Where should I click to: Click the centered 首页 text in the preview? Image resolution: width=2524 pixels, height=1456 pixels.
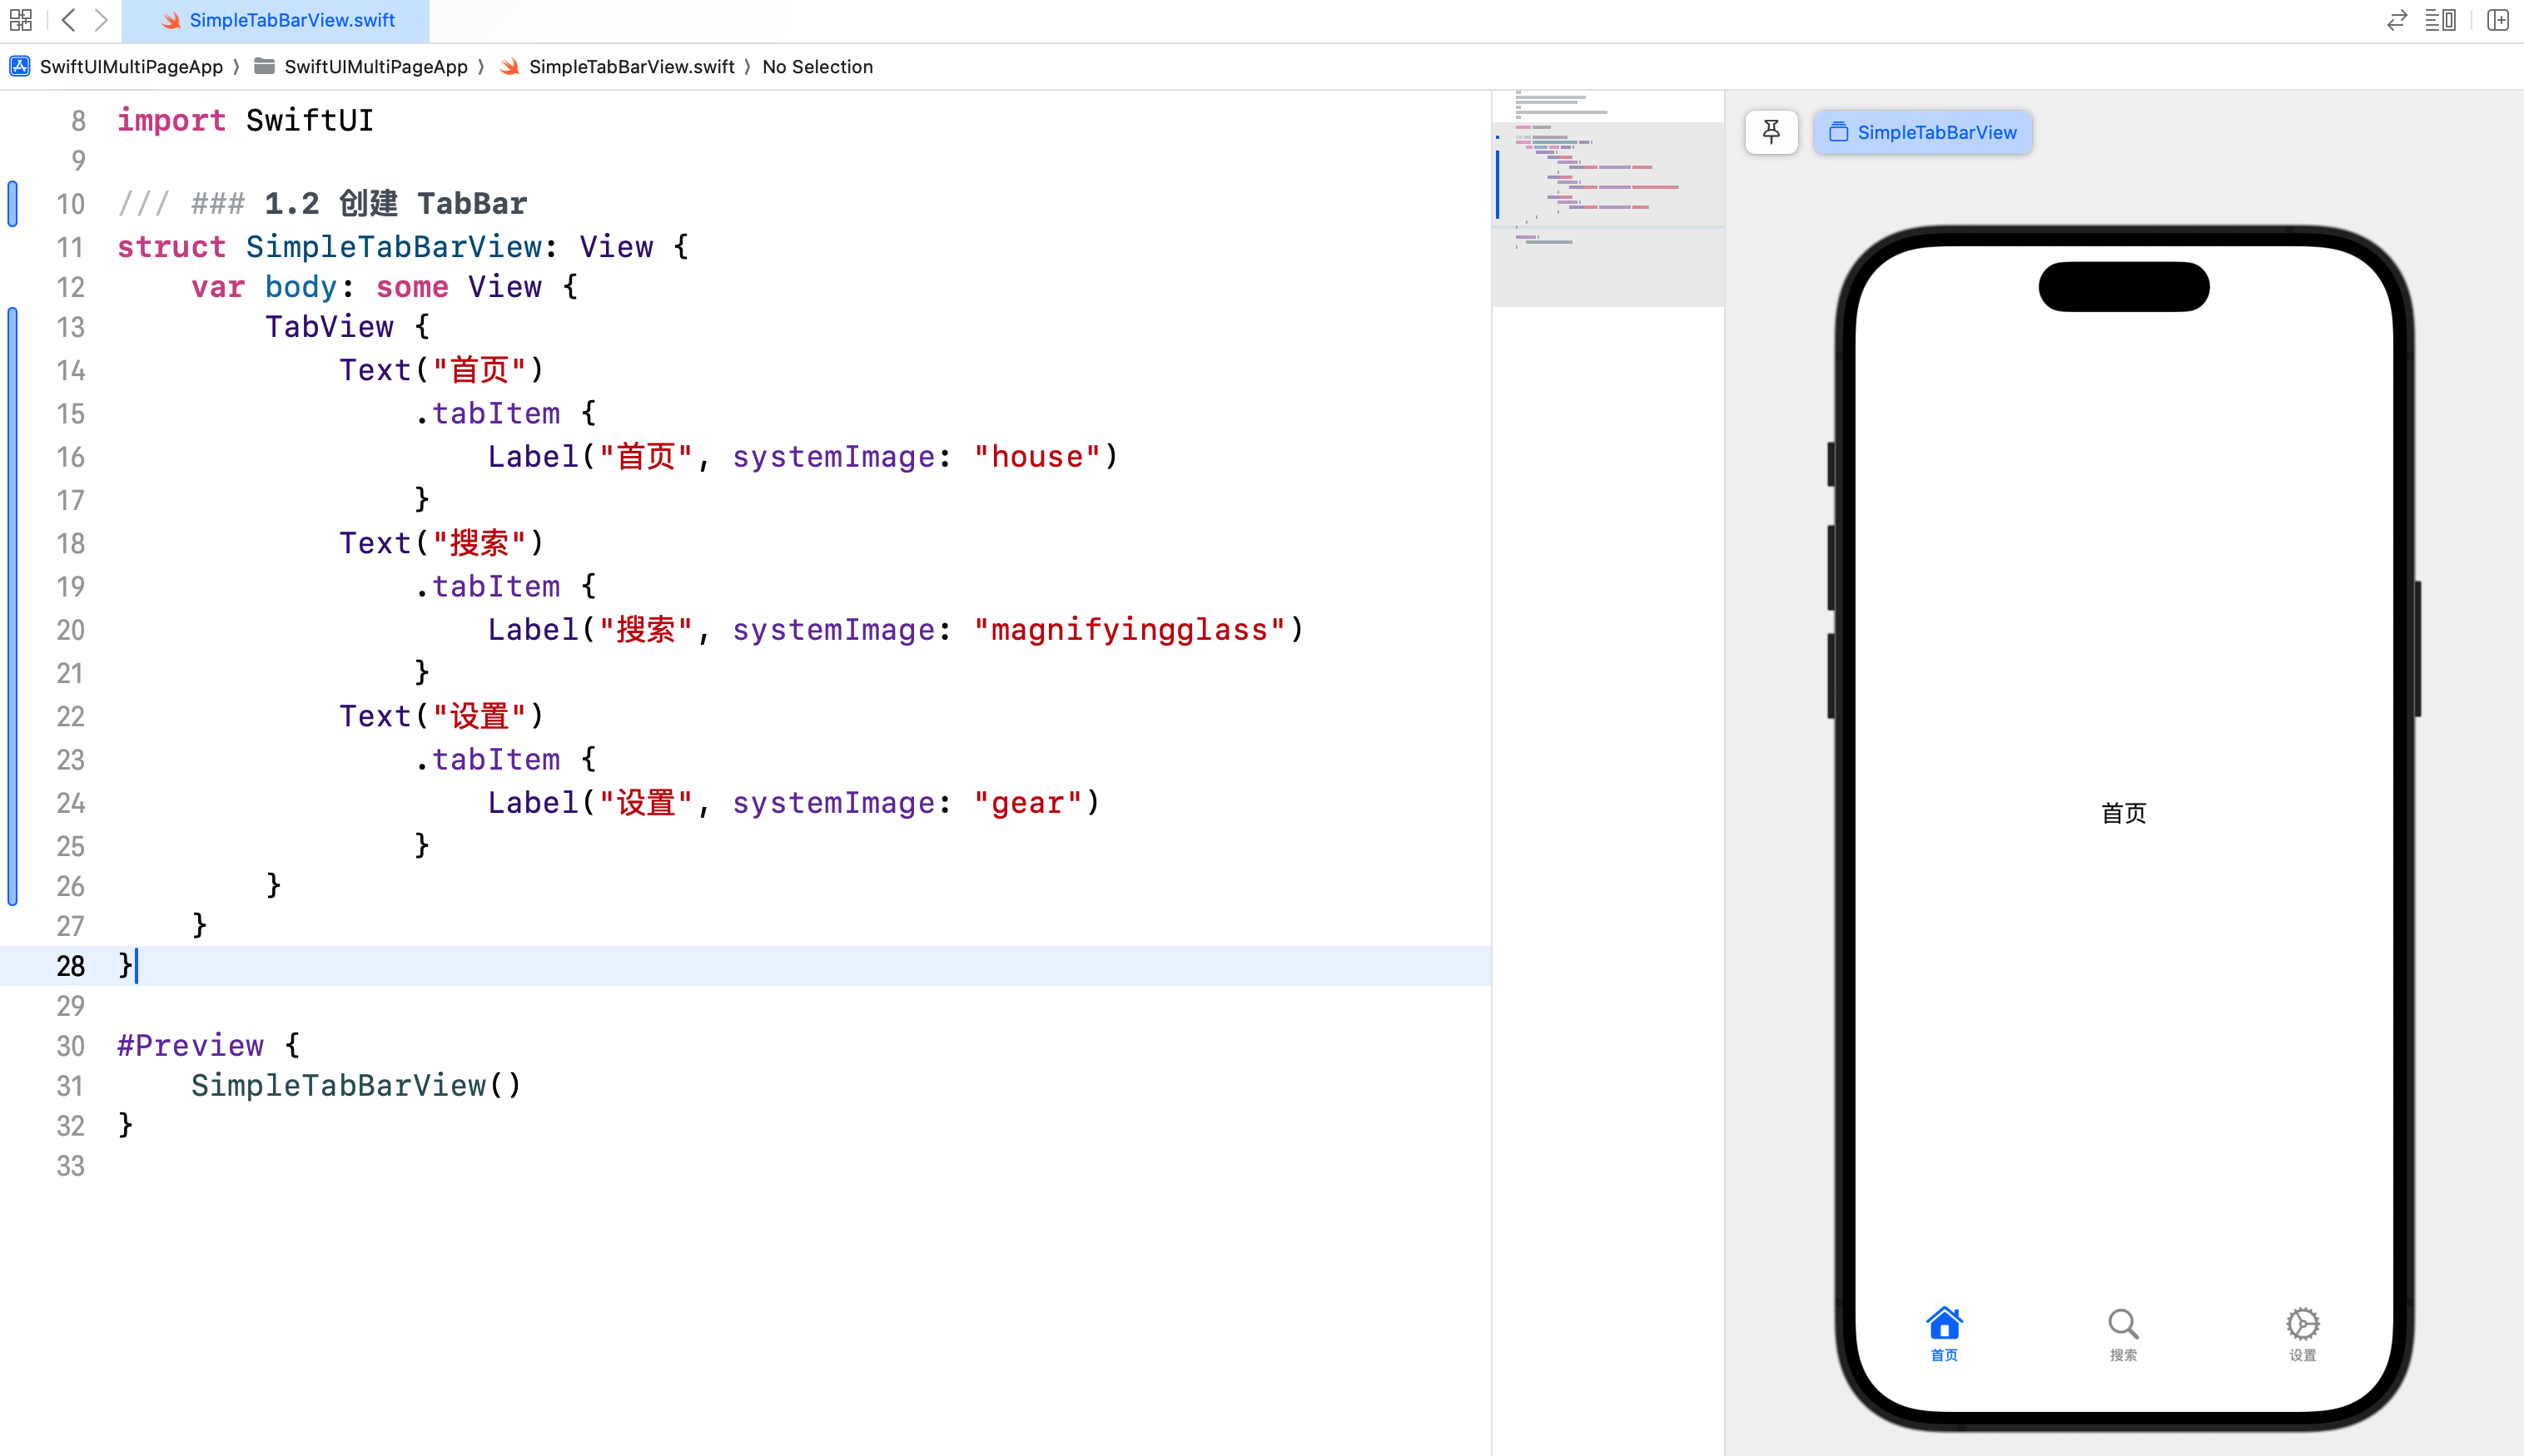pos(2123,813)
